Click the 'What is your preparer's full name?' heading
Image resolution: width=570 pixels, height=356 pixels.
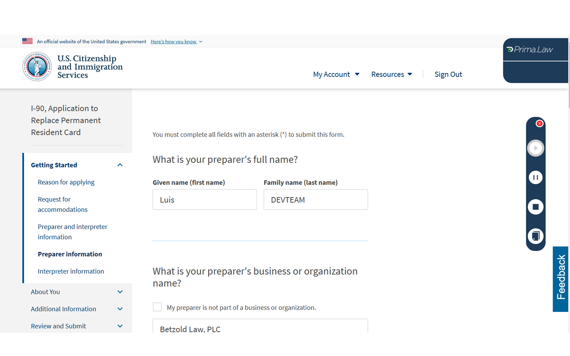pyautogui.click(x=225, y=159)
